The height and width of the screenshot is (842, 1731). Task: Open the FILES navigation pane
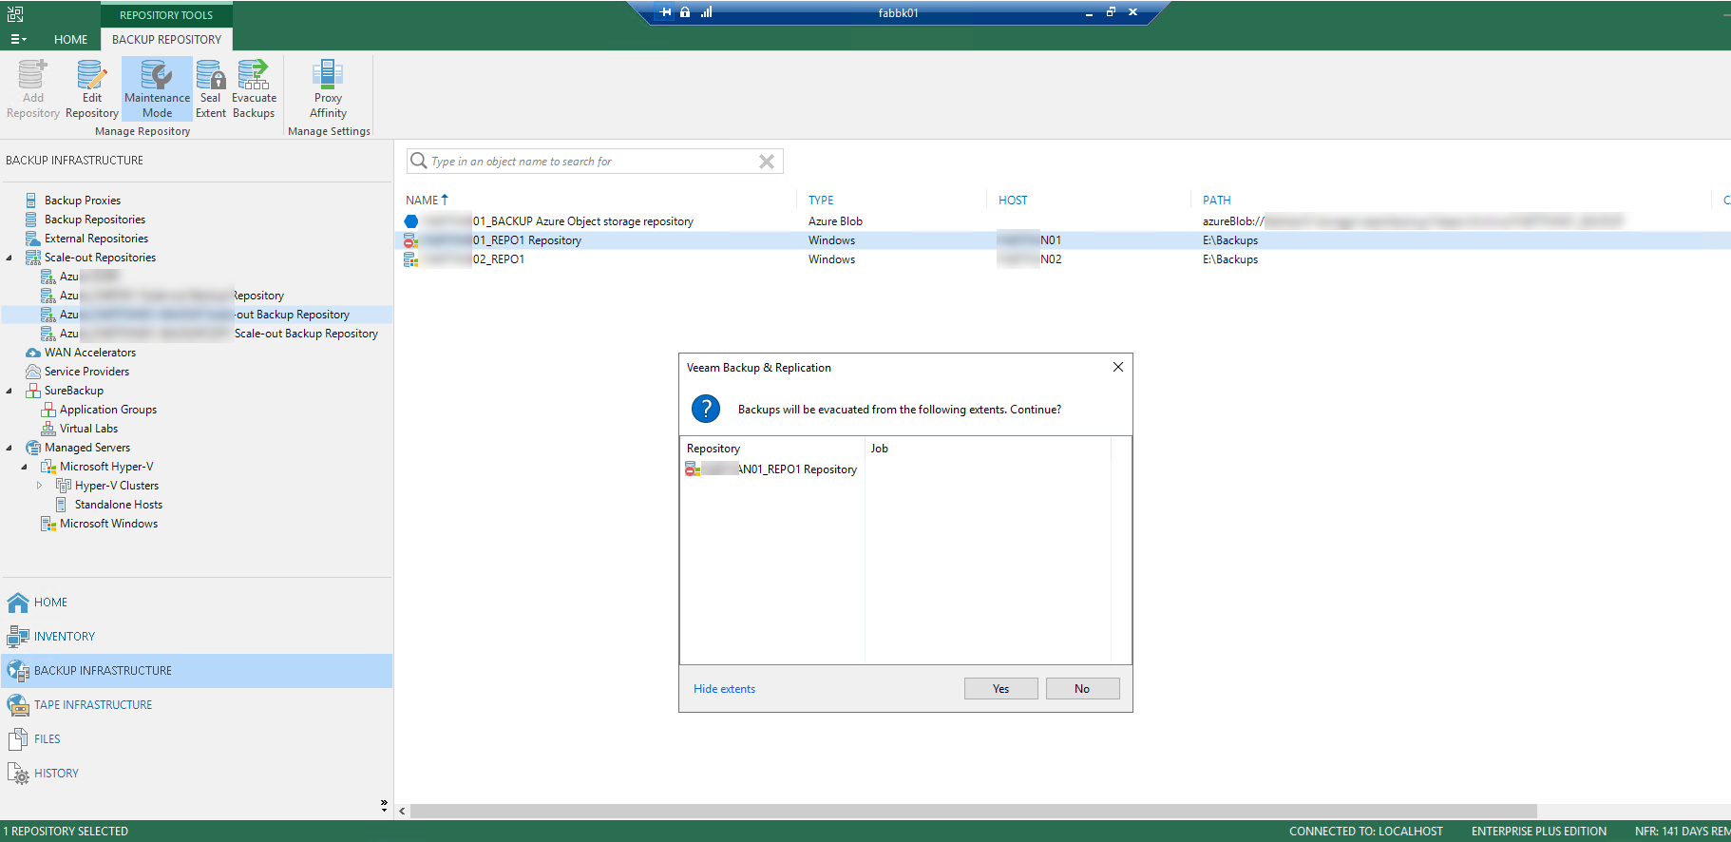click(197, 739)
